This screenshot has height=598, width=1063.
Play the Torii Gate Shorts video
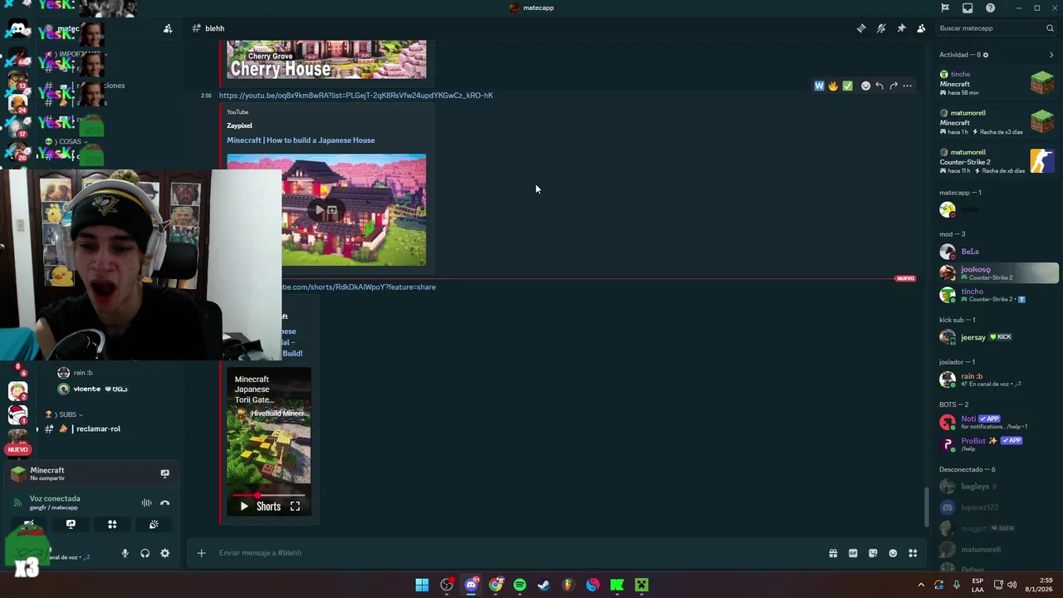[244, 506]
